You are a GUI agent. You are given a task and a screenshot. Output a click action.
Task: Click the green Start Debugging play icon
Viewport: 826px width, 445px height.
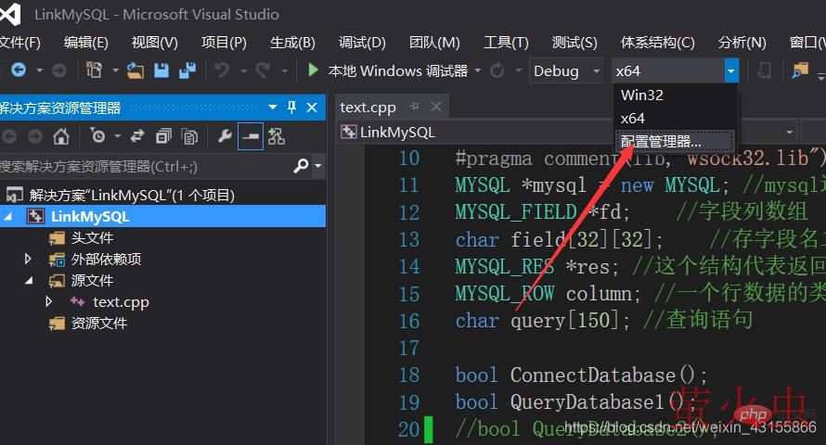(313, 70)
